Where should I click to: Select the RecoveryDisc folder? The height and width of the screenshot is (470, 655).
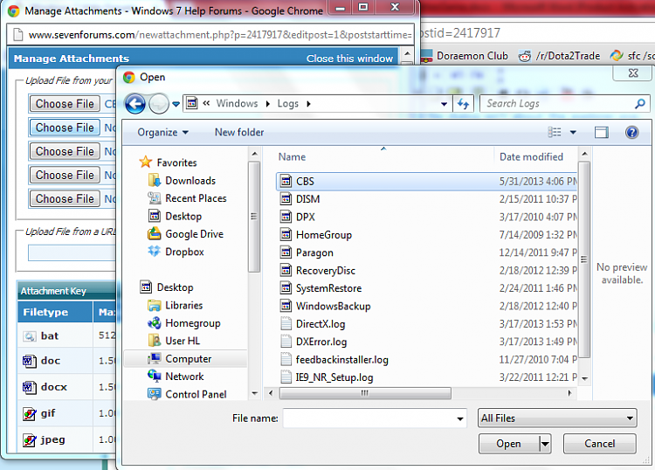(426, 270)
